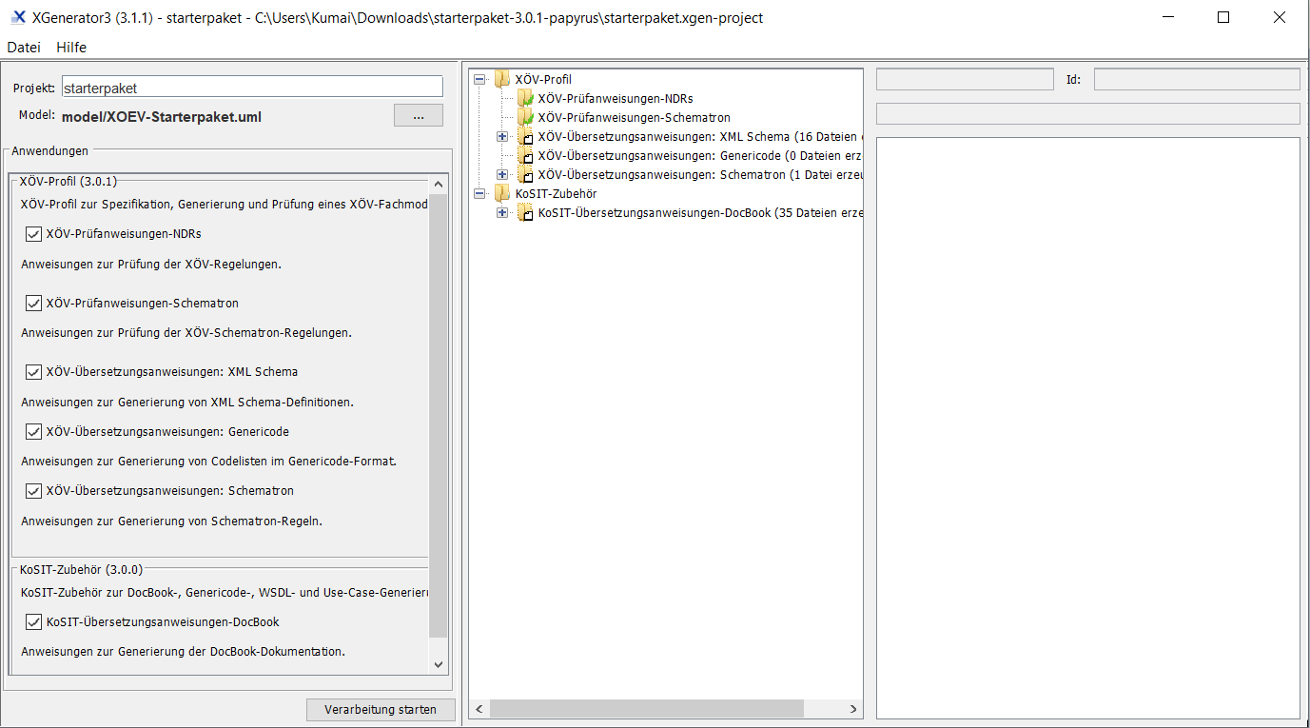Click the Genericode folder icon in tree
The width and height of the screenshot is (1310, 728).
coord(525,156)
